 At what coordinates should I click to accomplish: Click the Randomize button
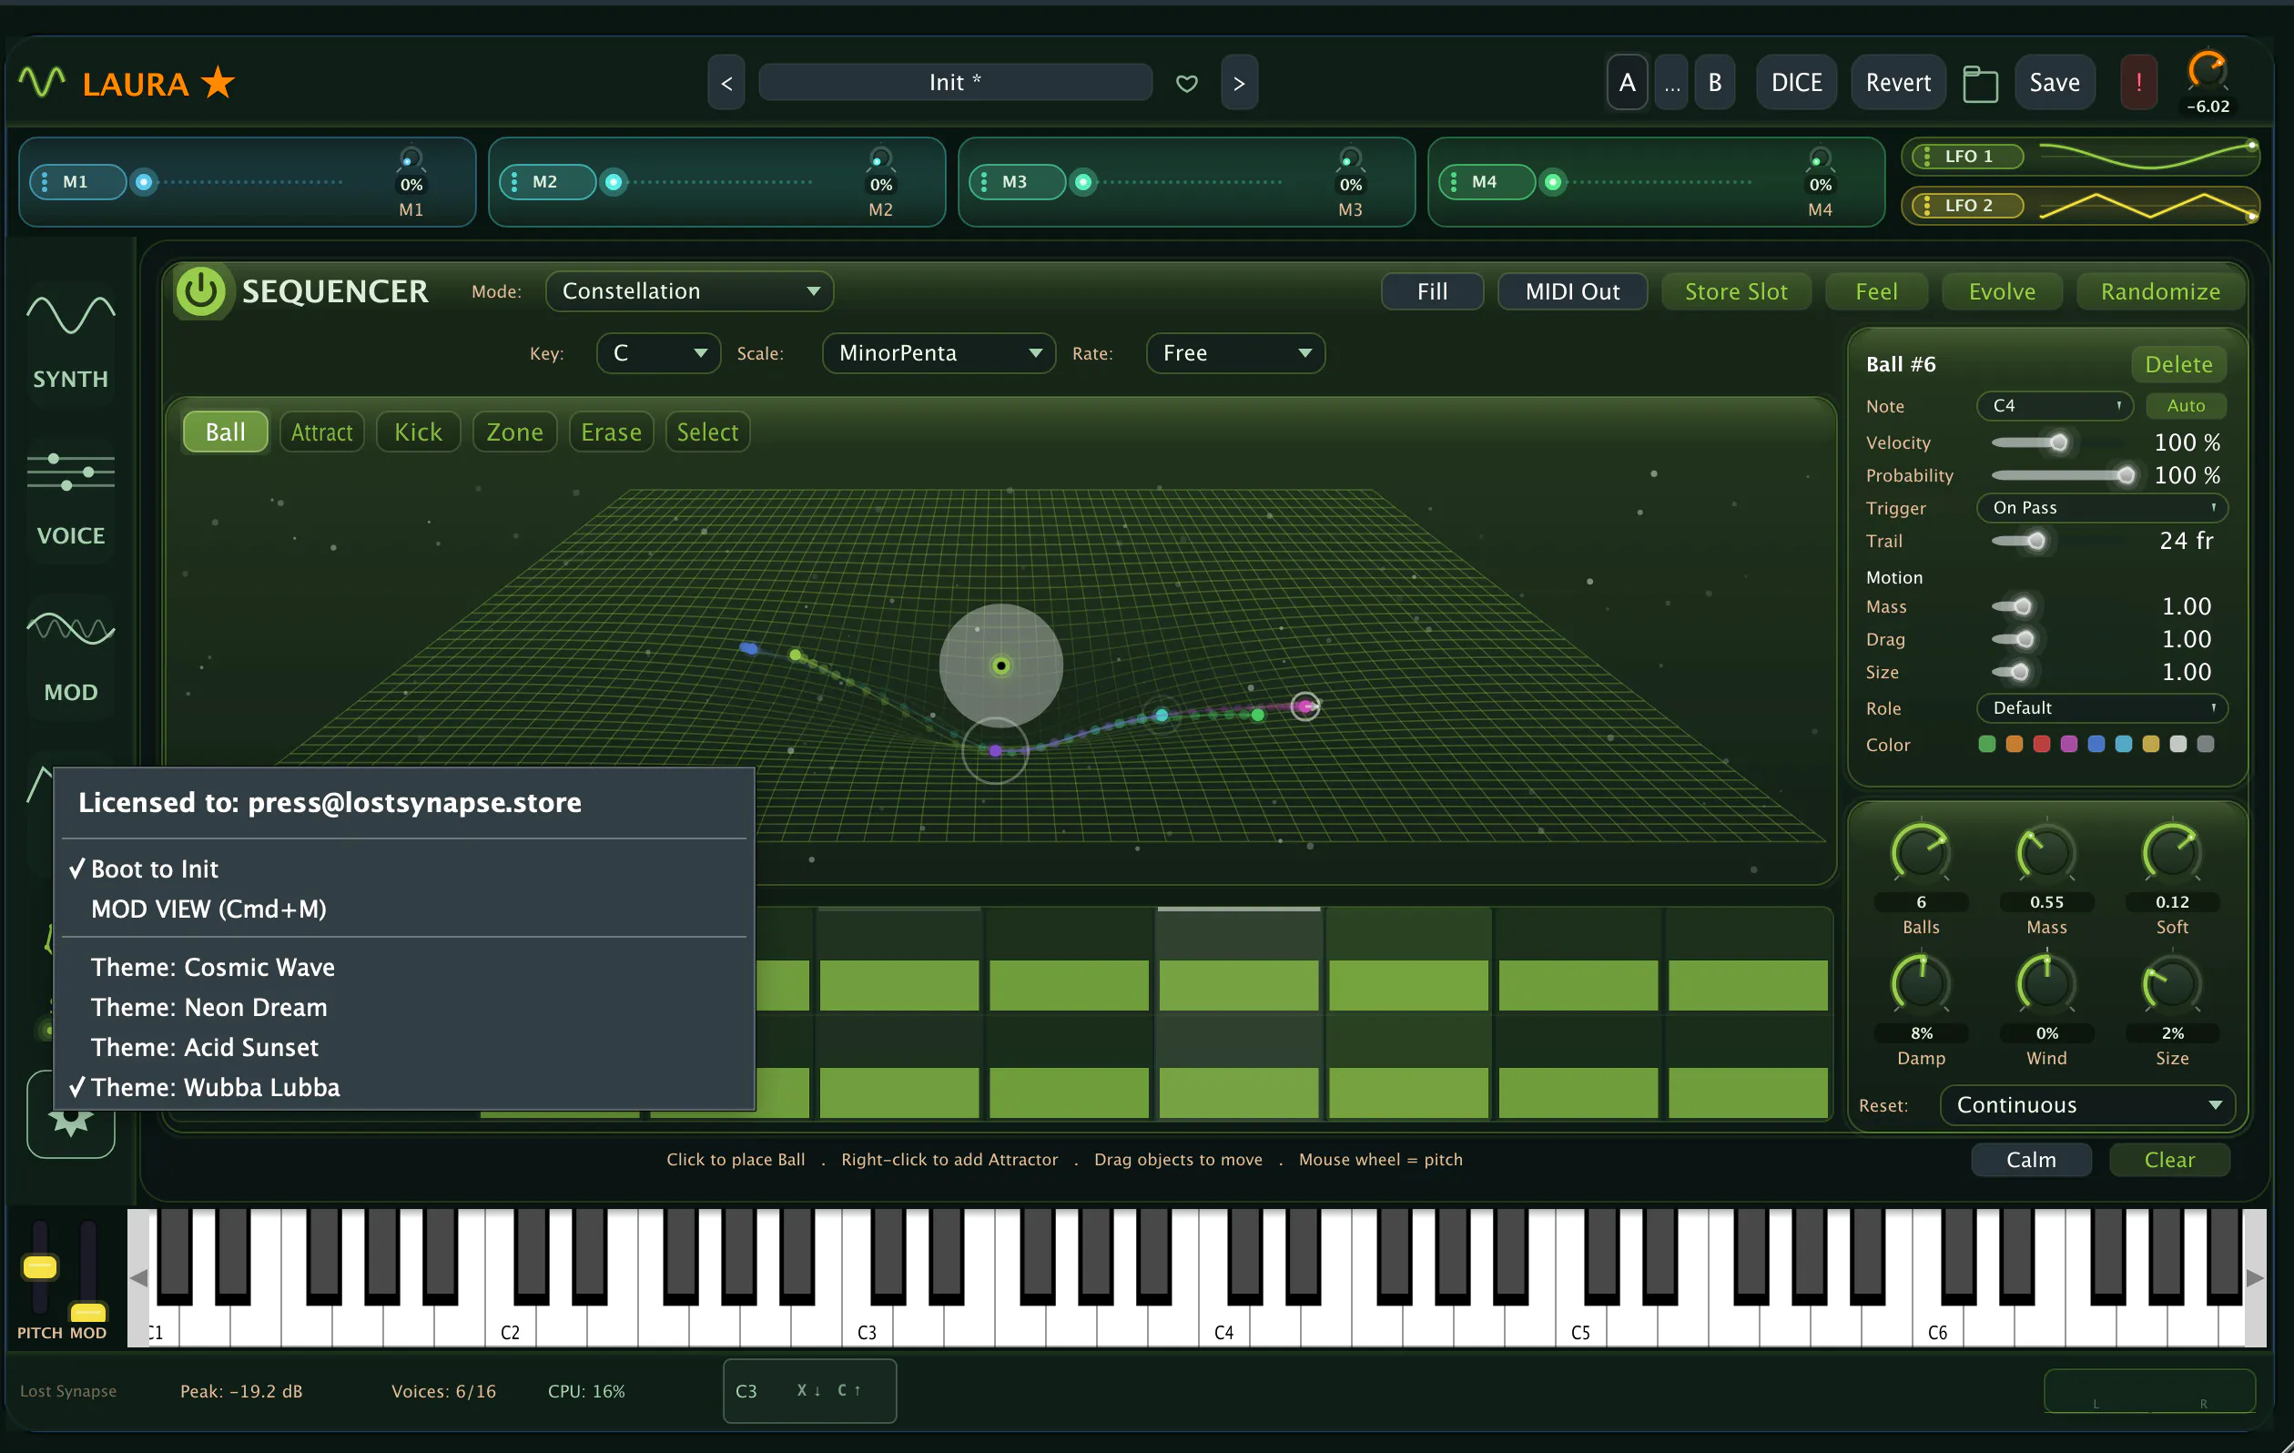(2159, 291)
